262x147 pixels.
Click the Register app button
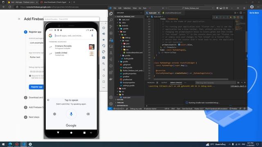click(x=36, y=87)
